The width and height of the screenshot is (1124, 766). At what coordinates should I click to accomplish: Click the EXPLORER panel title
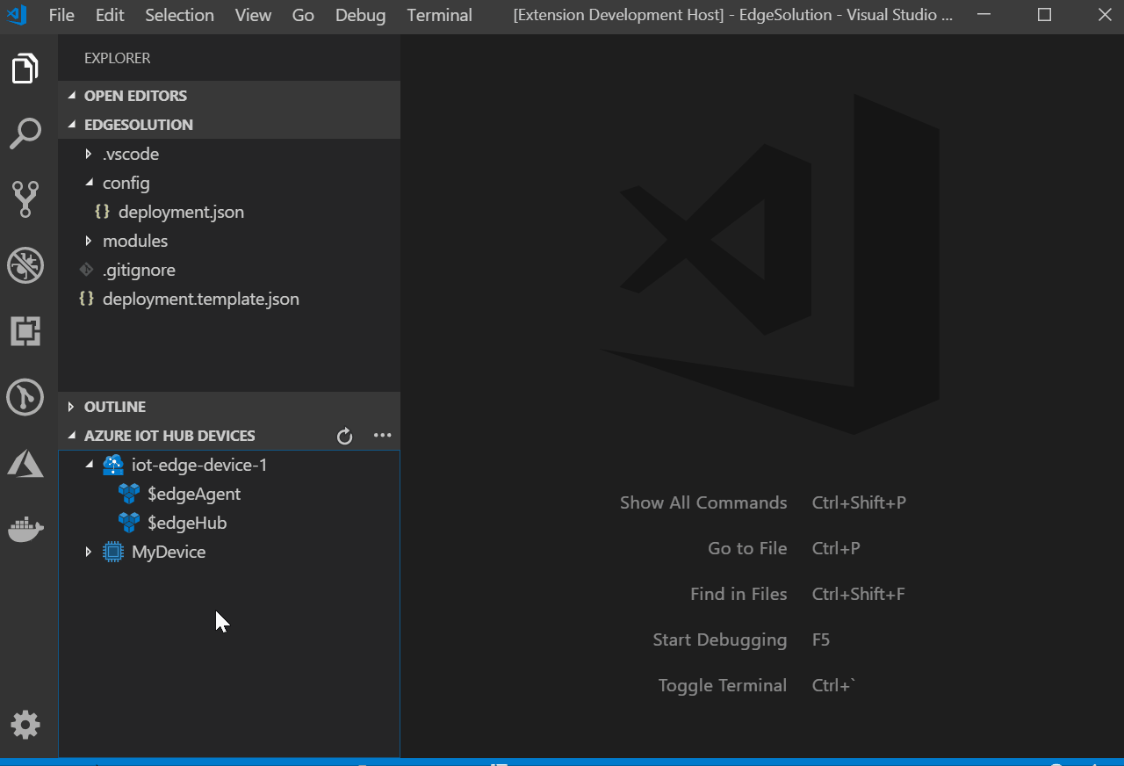[118, 58]
